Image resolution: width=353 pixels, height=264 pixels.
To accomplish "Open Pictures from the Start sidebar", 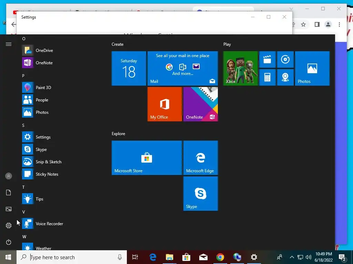I will coord(9,209).
